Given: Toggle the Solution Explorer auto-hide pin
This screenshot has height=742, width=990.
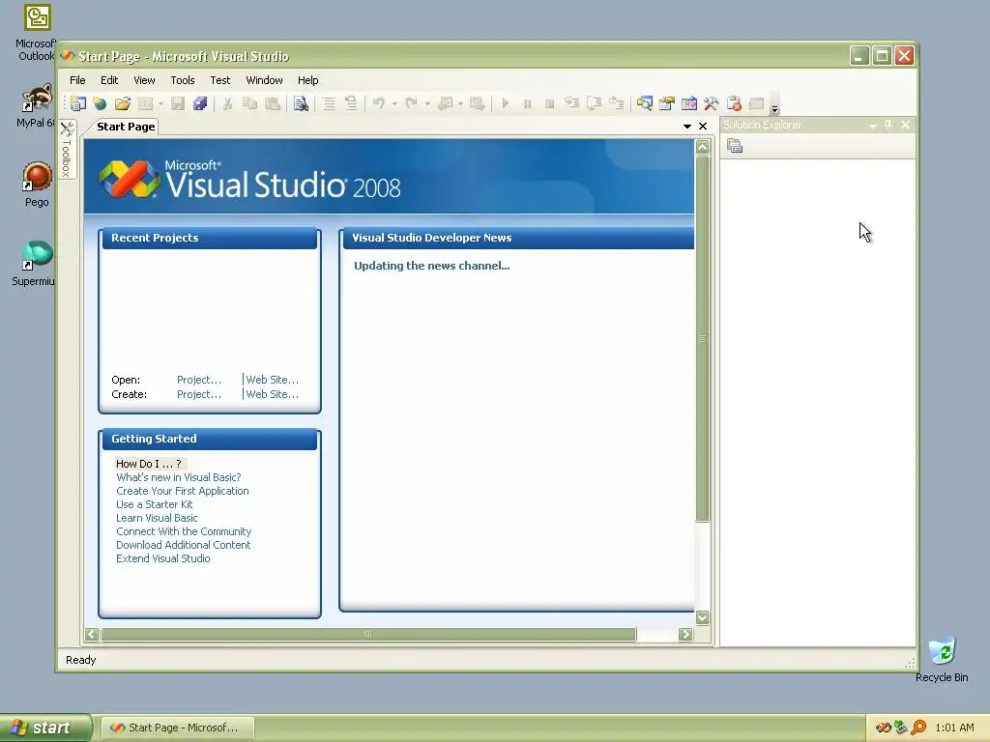Looking at the screenshot, I should pos(888,125).
